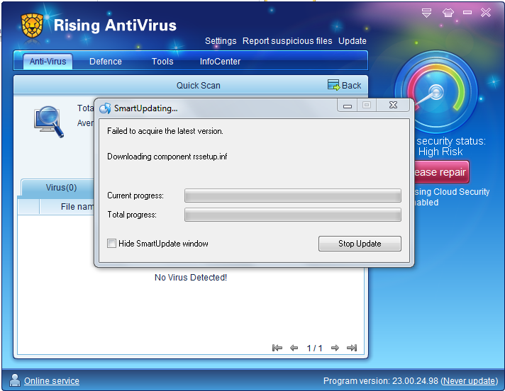505x391 pixels.
Task: Click the File name column header
Action: [x=67, y=206]
